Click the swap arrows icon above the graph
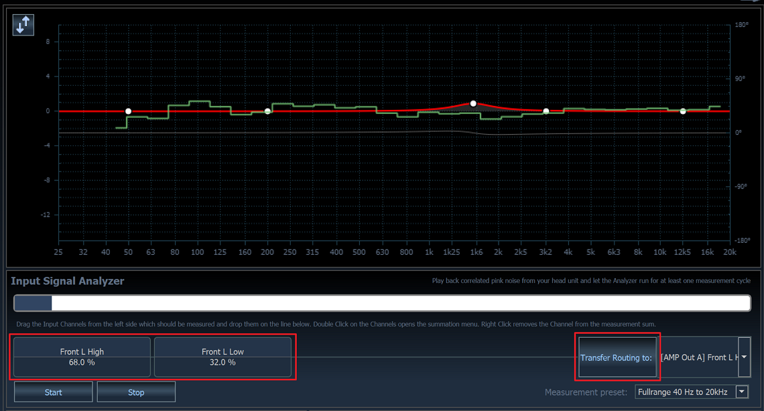This screenshot has height=411, width=764. tap(23, 25)
